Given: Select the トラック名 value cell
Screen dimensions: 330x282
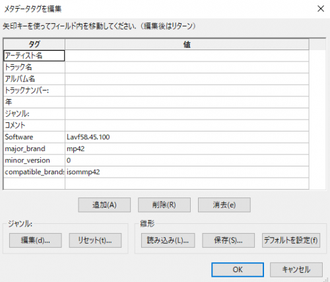Looking at the screenshot, I should point(187,67).
